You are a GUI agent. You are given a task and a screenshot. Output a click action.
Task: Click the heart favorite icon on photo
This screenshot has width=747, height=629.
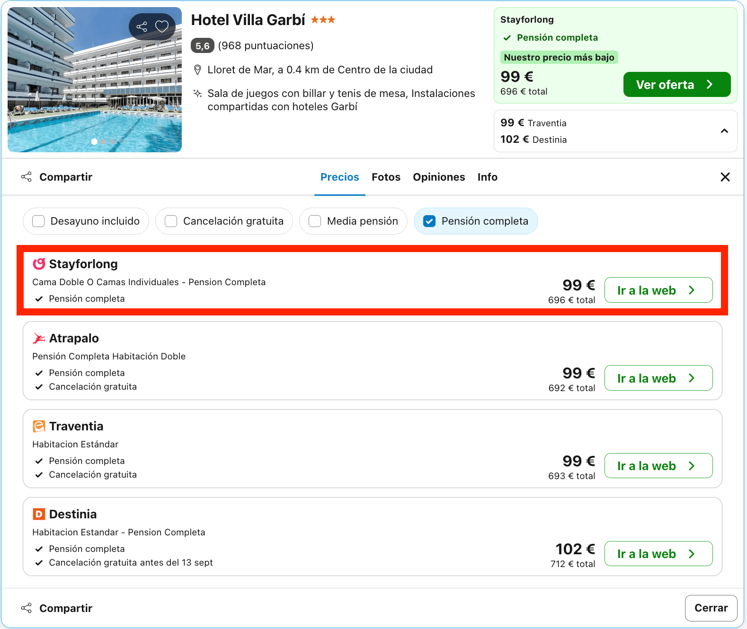click(x=162, y=26)
